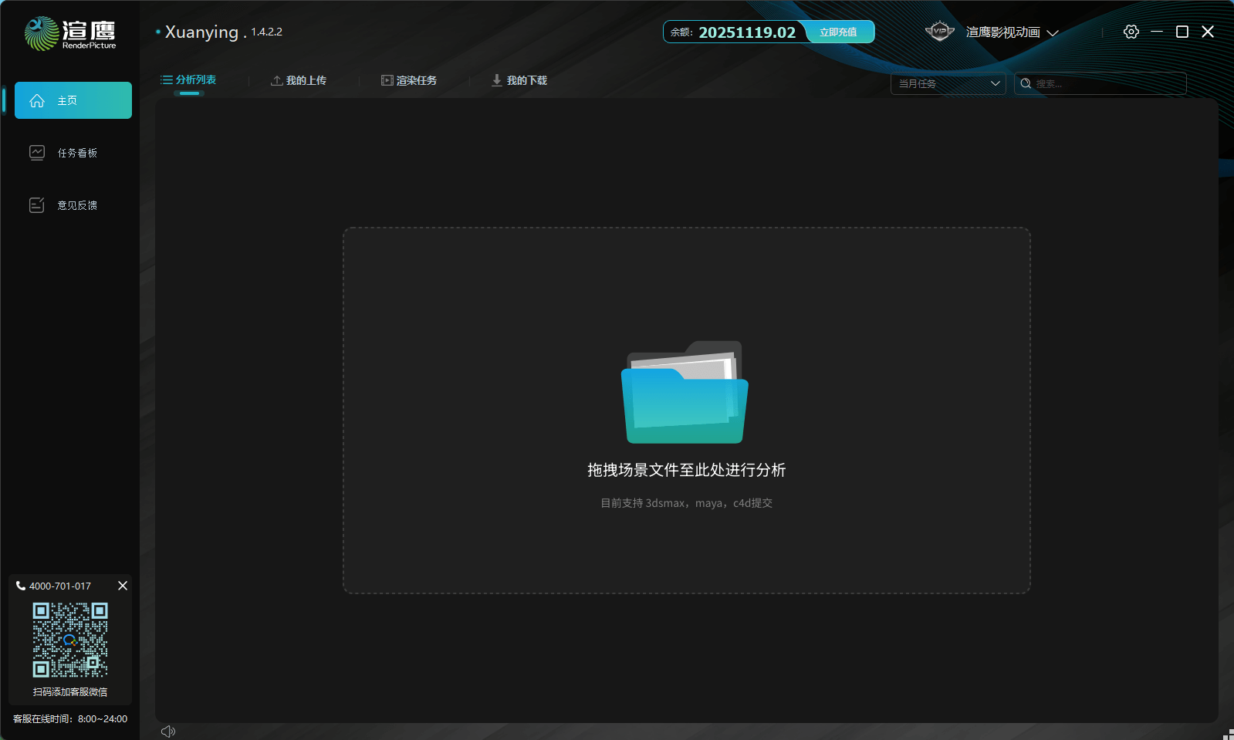The width and height of the screenshot is (1234, 740).
Task: Click the 渲鹰 RenderPicture logo
Action: pyautogui.click(x=70, y=33)
